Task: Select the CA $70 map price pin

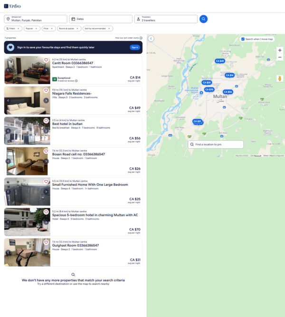Action: (x=209, y=89)
